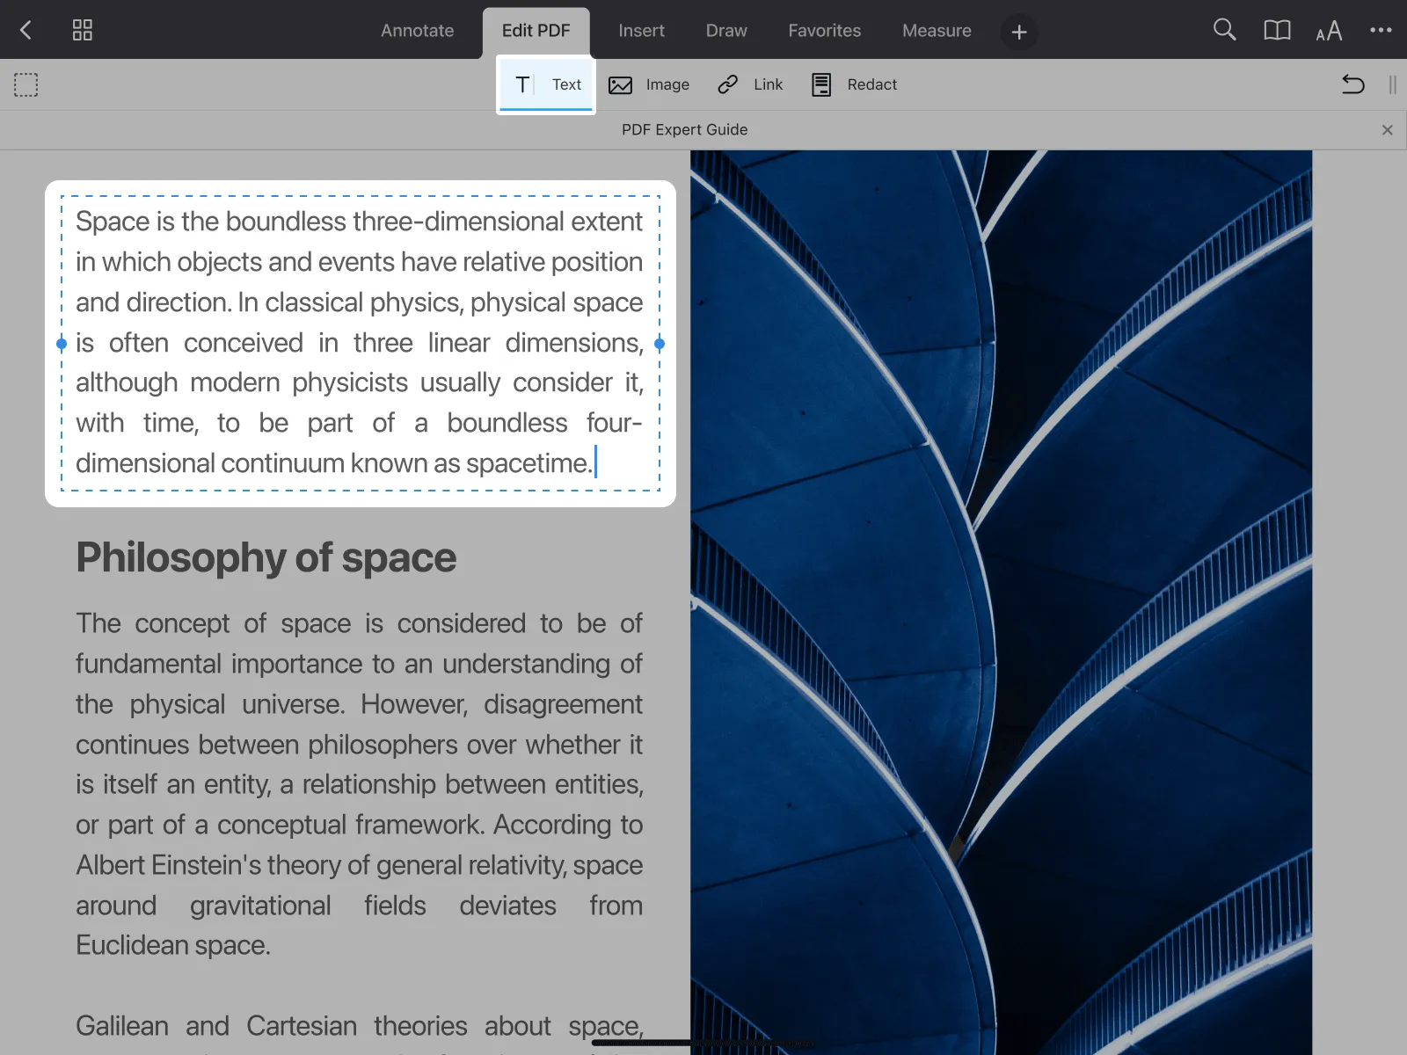Switch to the Measure tab
Image resolution: width=1407 pixels, height=1055 pixels.
coord(937,29)
